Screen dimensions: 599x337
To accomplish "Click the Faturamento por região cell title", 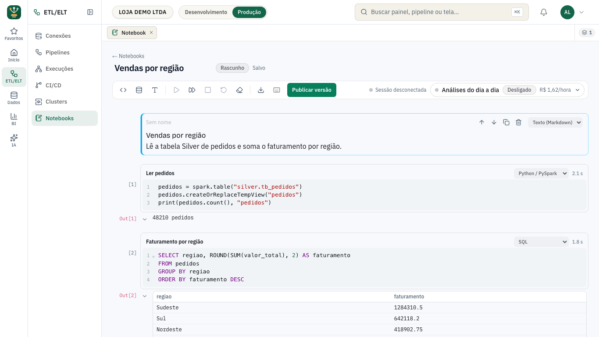I will pyautogui.click(x=175, y=242).
